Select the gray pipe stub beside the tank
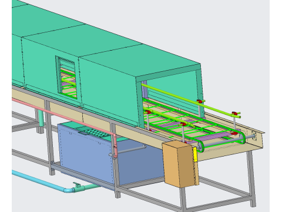The width and height of the screenshot is (282, 212). (x=132, y=149)
